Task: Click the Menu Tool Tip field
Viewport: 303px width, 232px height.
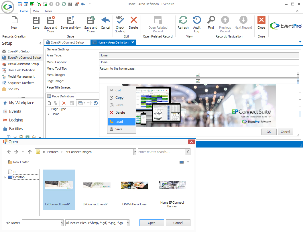Action: tap(199, 69)
